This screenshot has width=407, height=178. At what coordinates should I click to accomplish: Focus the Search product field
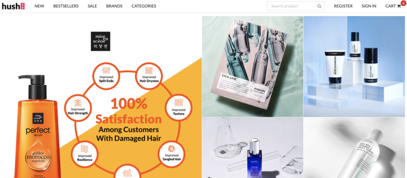(296, 6)
